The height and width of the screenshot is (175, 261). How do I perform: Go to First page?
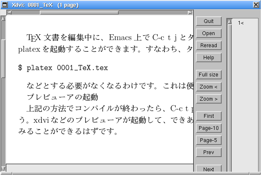click(x=209, y=116)
